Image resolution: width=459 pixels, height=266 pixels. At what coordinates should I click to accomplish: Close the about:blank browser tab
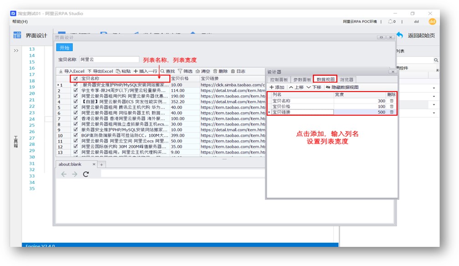tap(94, 164)
